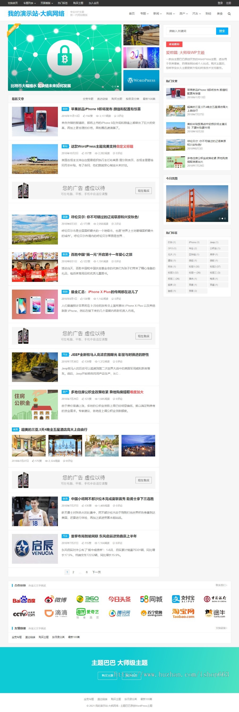Click the 3评论 comment icon on the iPhone 9 article
This screenshot has height=712, width=239.
(x=115, y=116)
